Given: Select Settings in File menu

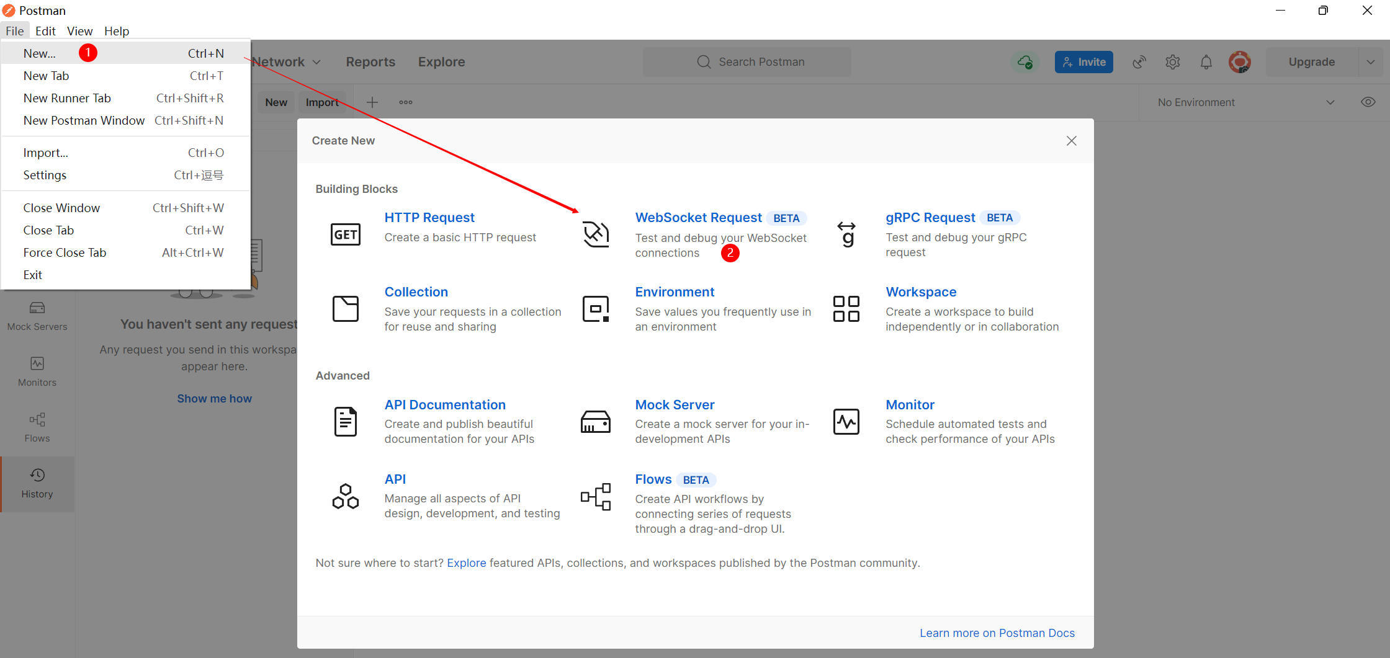Looking at the screenshot, I should [125, 175].
